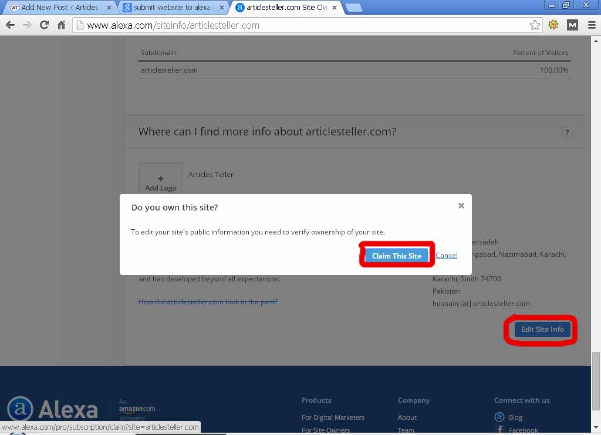This screenshot has height=435, width=601.
Task: Reload the page with the refresh icon
Action: point(44,25)
